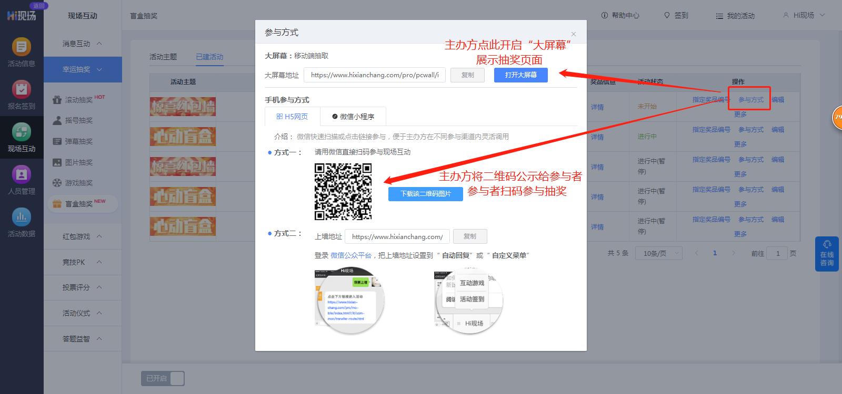The image size is (842, 394).
Task: Open 报名签到 sidebar icon
Action: point(21,95)
